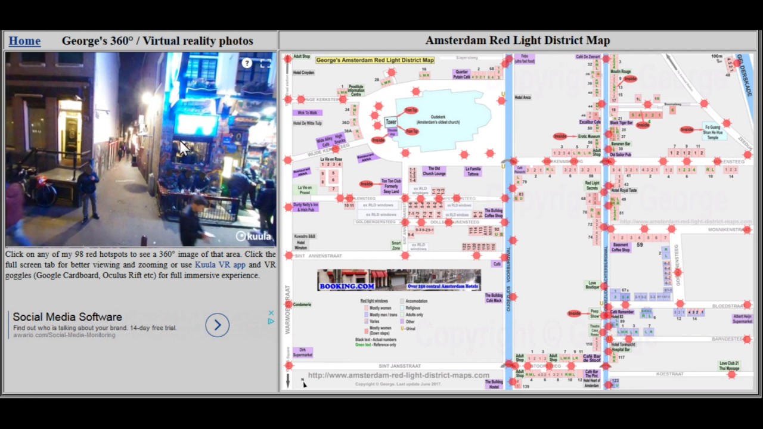Image resolution: width=763 pixels, height=429 pixels.
Task: Click 'Inside' hotspot beside Moulin Rouge
Action: [630, 79]
